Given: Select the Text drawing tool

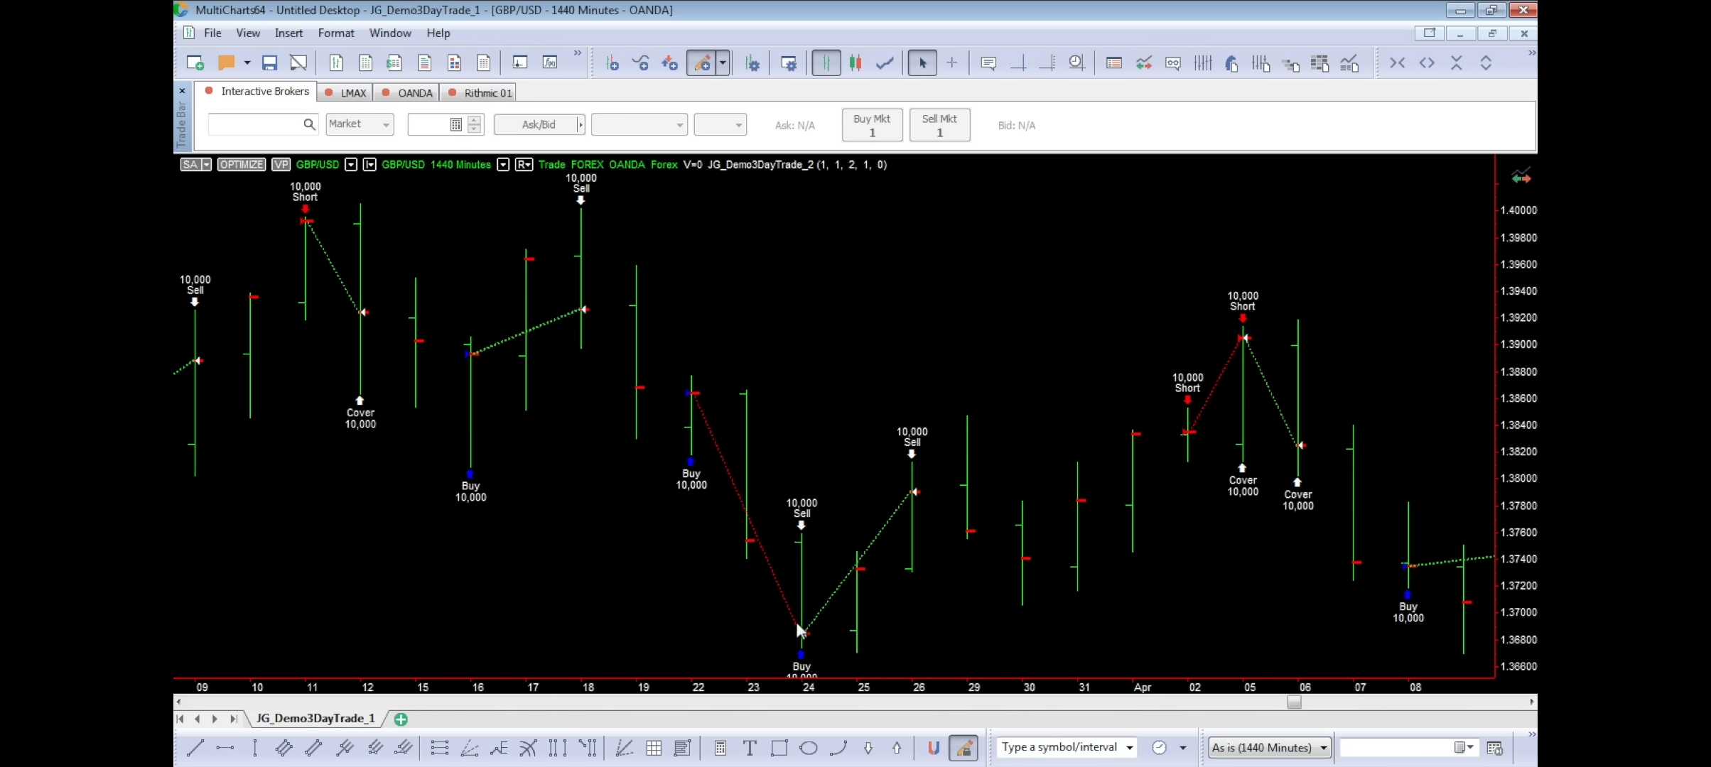Looking at the screenshot, I should point(749,748).
